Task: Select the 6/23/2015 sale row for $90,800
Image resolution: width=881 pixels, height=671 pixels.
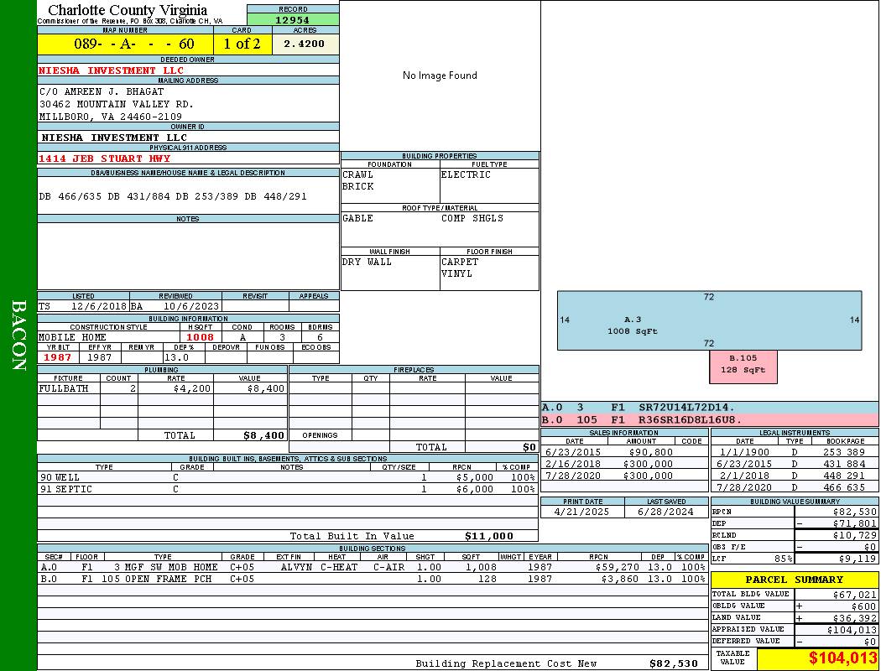Action: click(x=623, y=452)
